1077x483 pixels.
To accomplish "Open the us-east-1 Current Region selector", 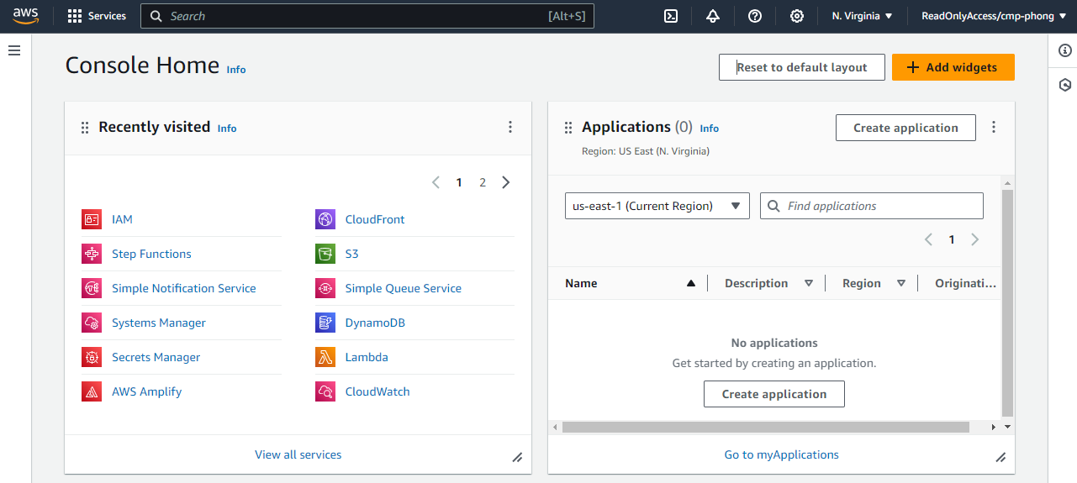I will click(657, 206).
